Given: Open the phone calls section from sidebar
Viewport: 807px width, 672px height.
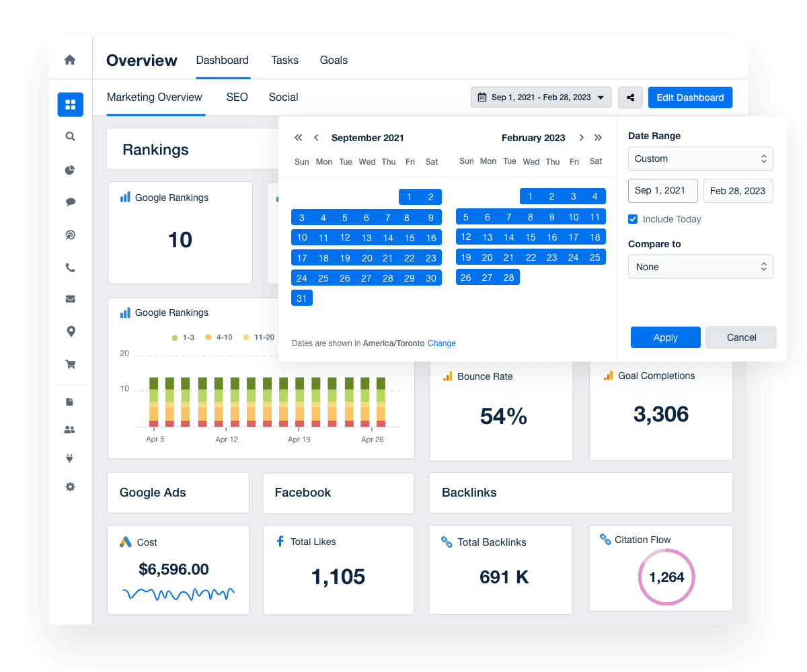Looking at the screenshot, I should tap(70, 267).
